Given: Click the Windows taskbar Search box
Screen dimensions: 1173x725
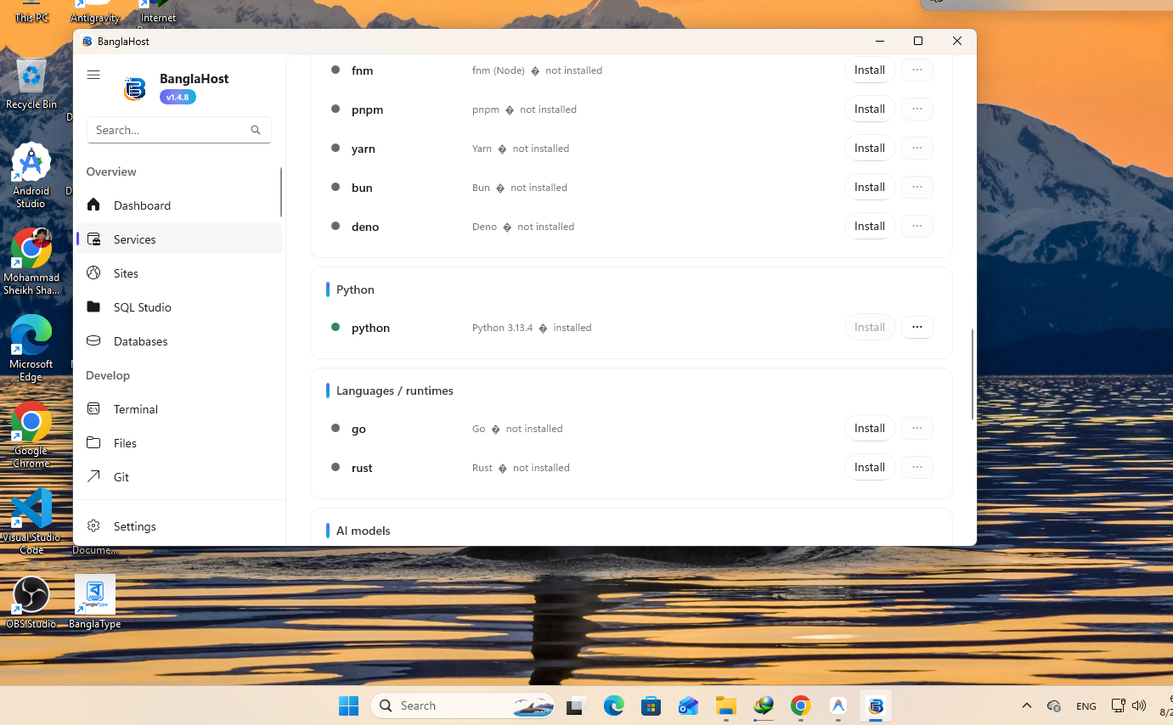Looking at the screenshot, I should click(463, 705).
